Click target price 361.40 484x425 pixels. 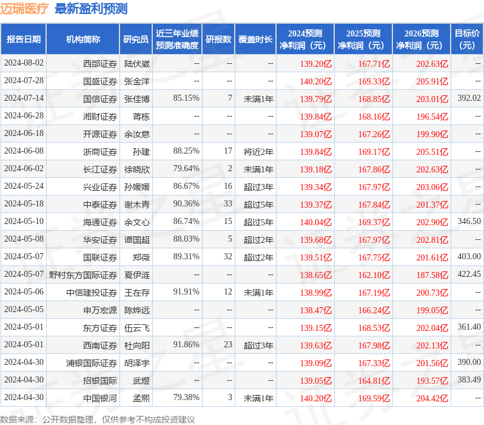click(469, 327)
